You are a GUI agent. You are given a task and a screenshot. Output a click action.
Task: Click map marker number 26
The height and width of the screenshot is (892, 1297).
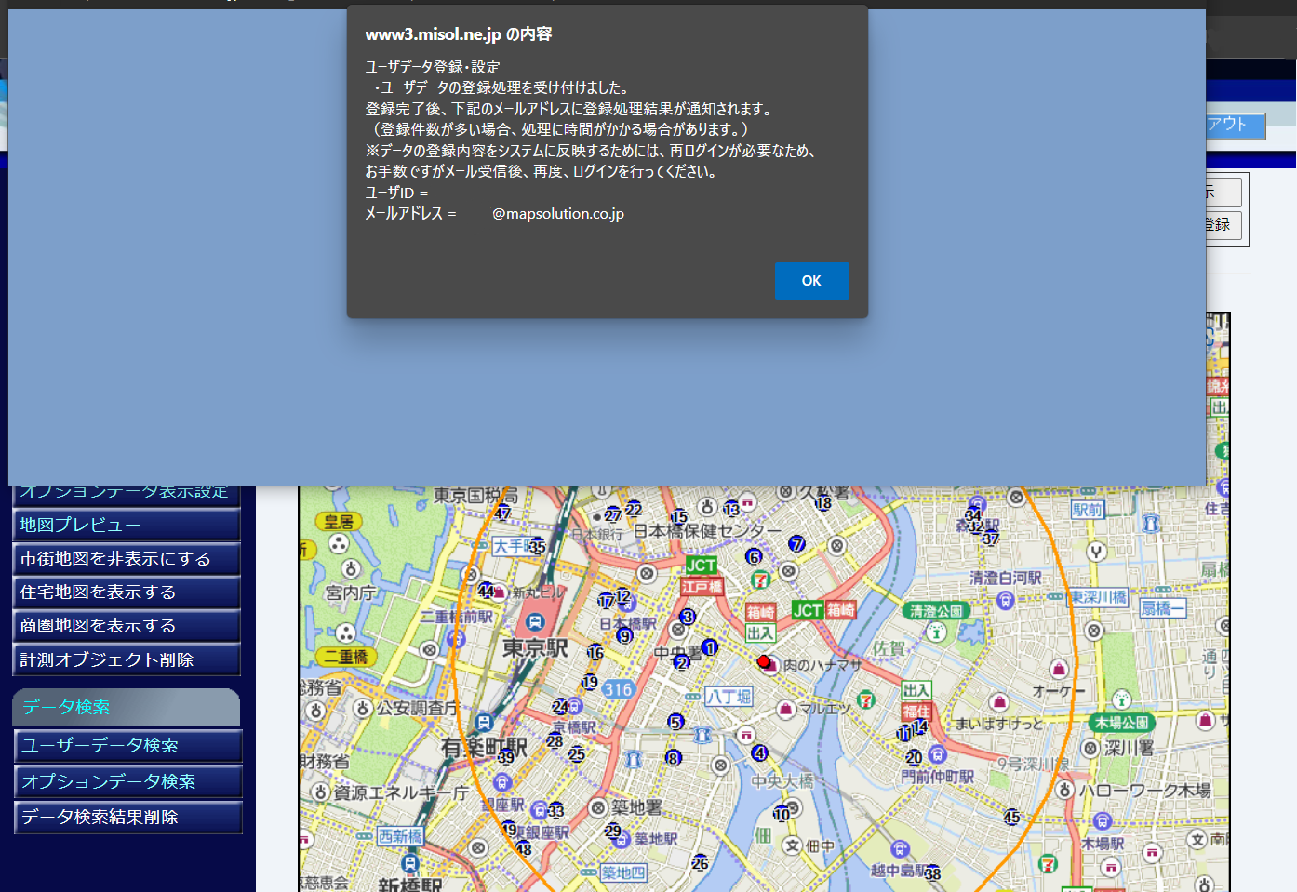click(x=700, y=863)
